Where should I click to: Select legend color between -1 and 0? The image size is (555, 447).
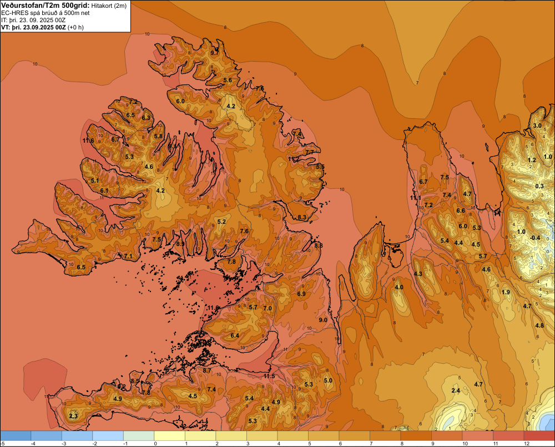point(139,436)
